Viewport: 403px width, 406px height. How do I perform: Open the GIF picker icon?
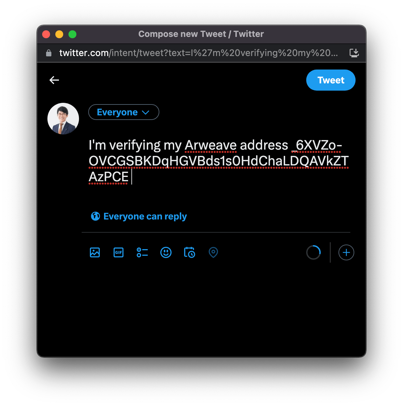(x=119, y=252)
